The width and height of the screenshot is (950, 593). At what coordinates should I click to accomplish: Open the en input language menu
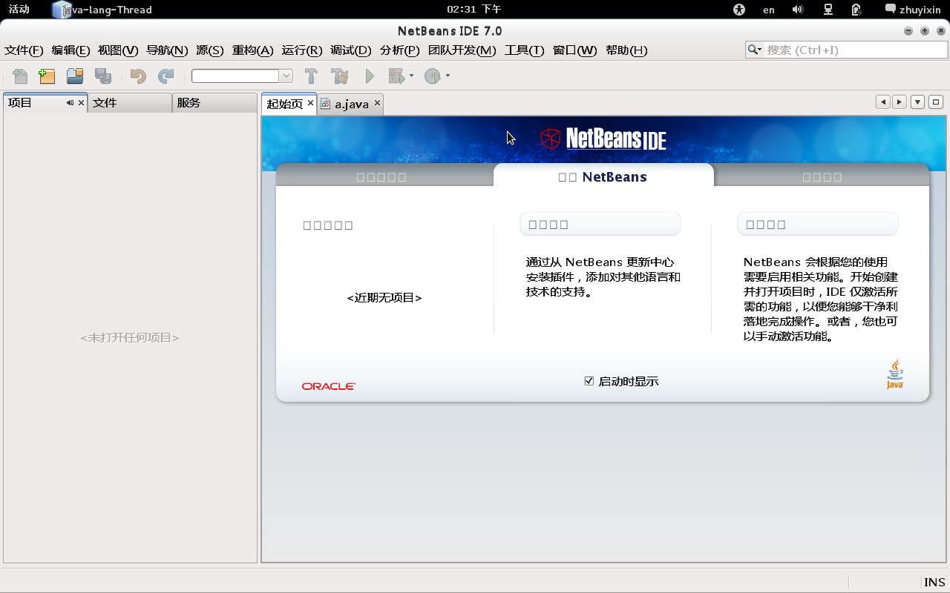(769, 10)
